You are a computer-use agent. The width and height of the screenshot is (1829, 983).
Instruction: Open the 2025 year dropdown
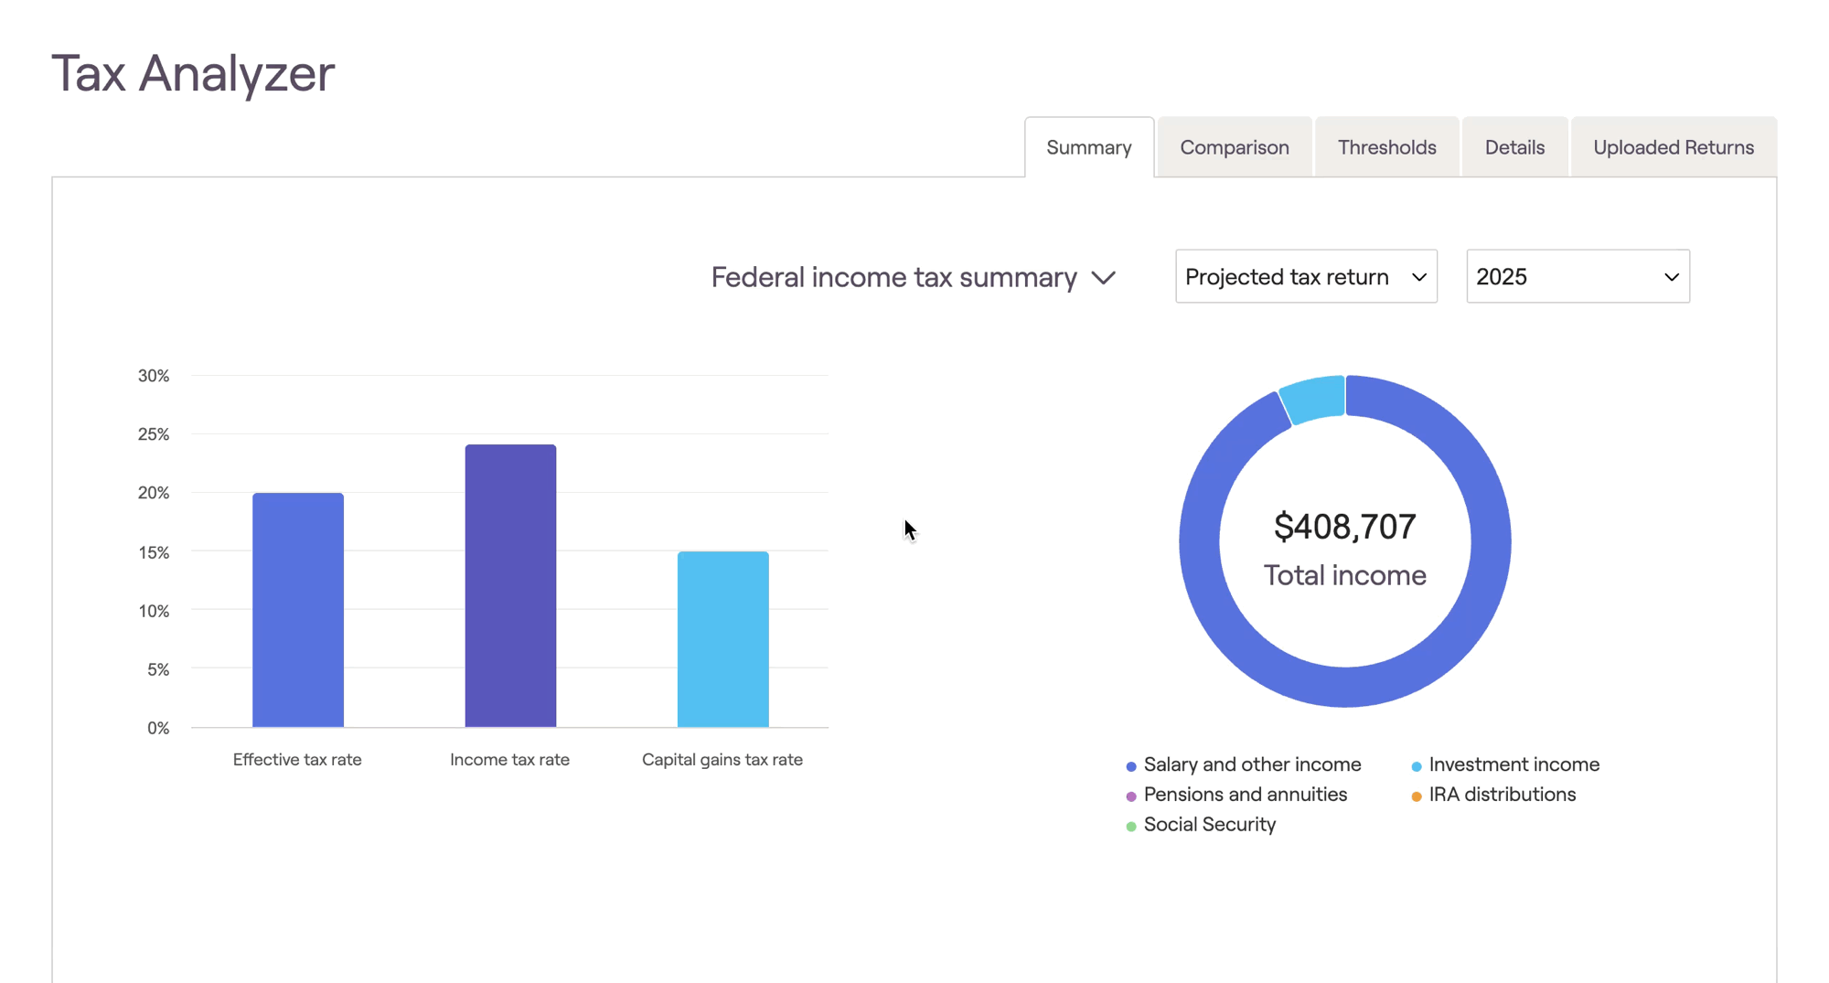(1577, 276)
